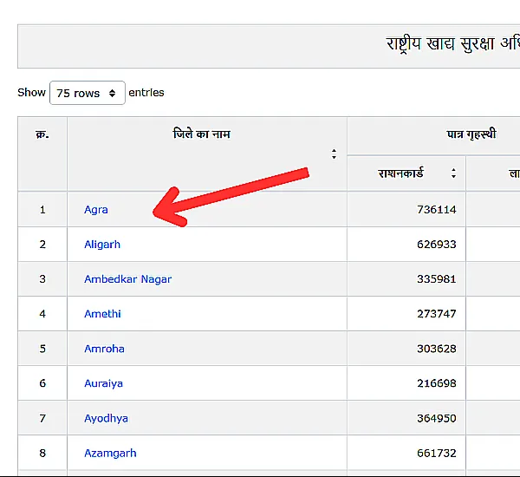Click sort arrows beside राशनकार्ड header

coord(453,173)
